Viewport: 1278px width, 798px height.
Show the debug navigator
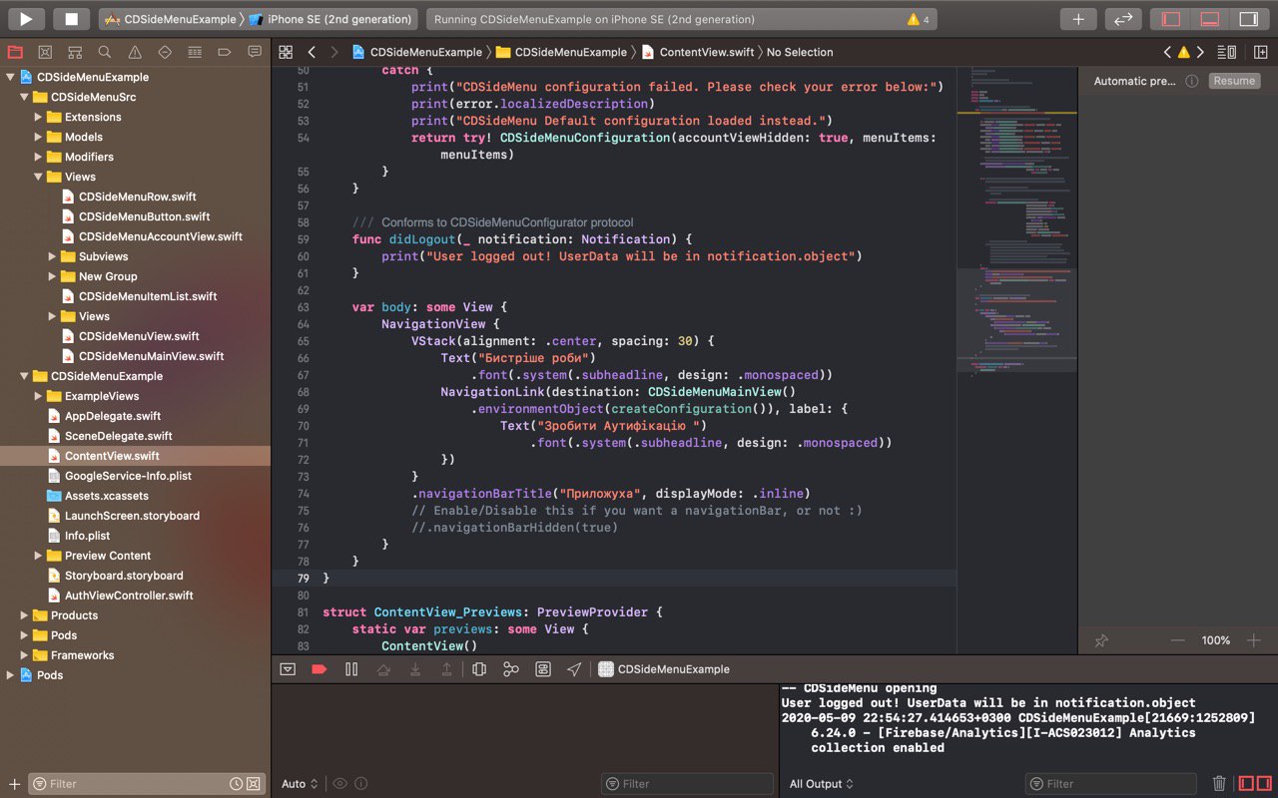click(x=195, y=52)
